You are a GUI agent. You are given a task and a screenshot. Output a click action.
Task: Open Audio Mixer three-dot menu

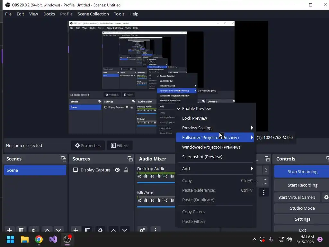pos(155,229)
